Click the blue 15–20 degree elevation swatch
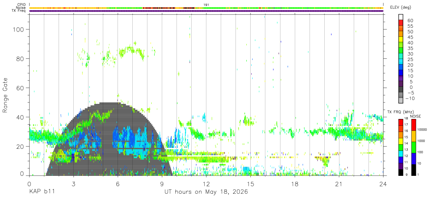This screenshot has height=199, width=431. [401, 68]
